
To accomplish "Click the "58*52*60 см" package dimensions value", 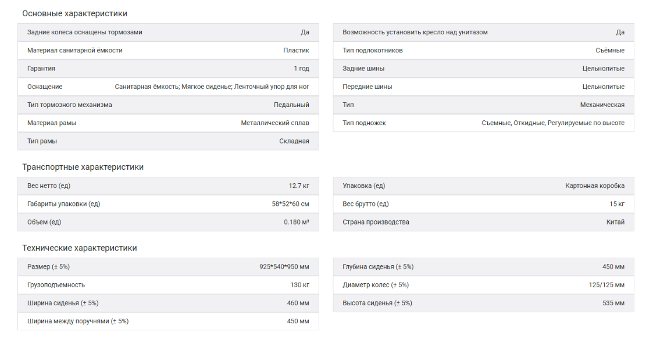I will (x=291, y=204).
